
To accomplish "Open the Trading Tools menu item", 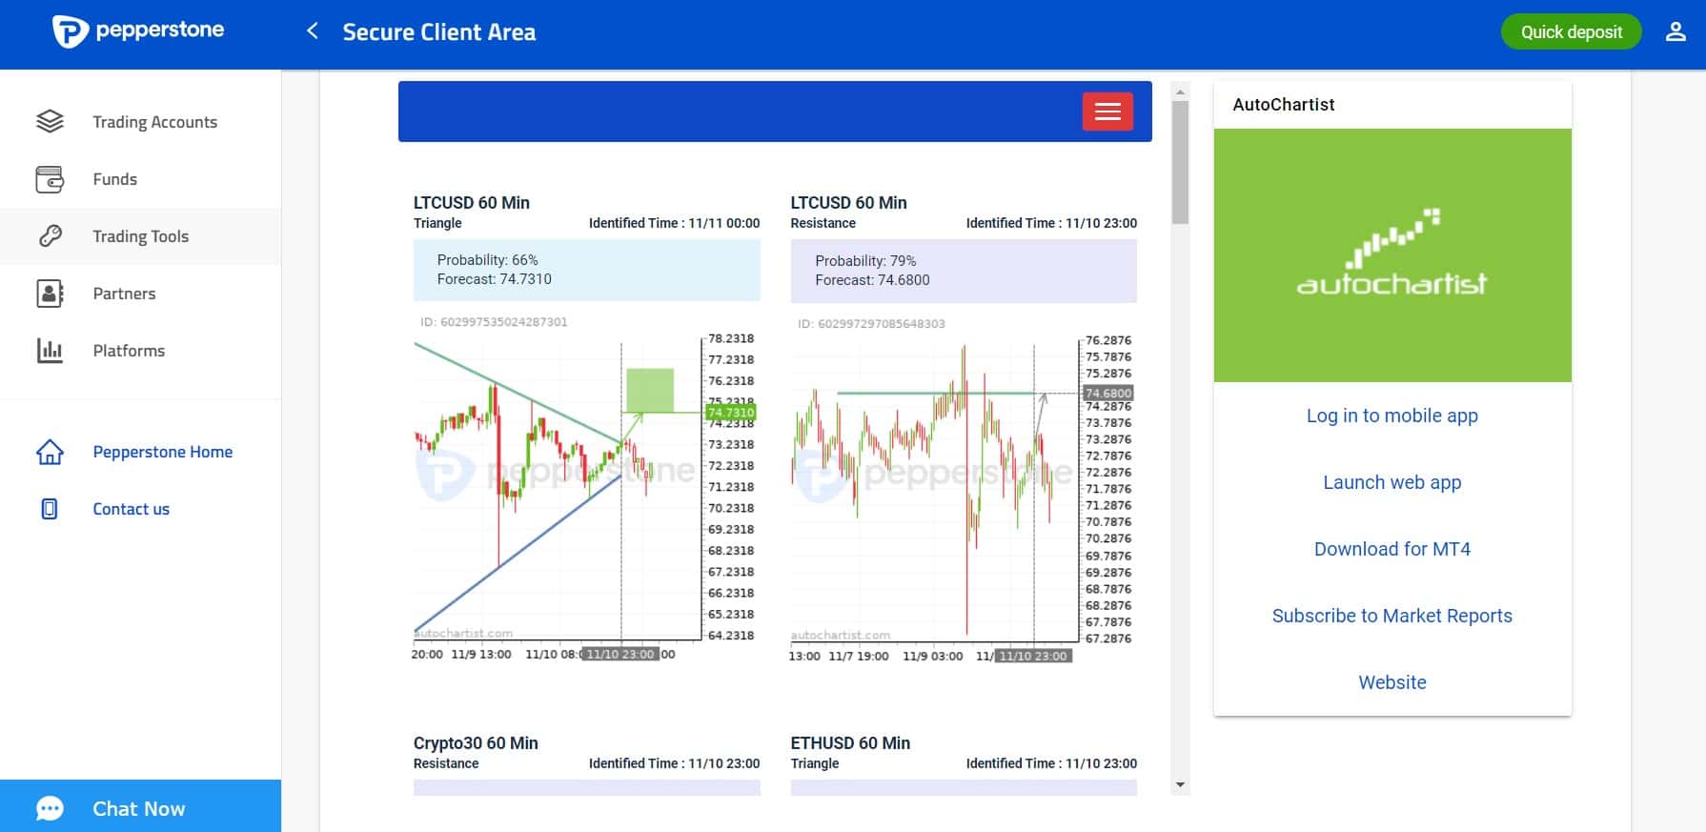I will click(141, 236).
